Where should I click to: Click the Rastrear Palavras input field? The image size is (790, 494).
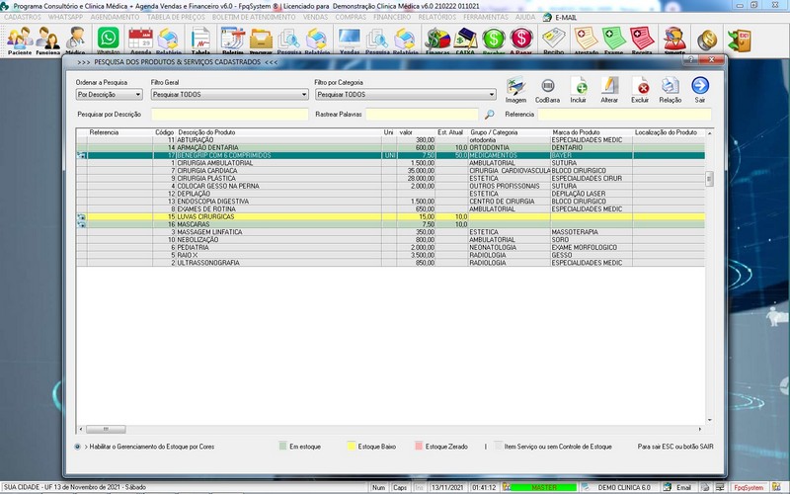(423, 115)
